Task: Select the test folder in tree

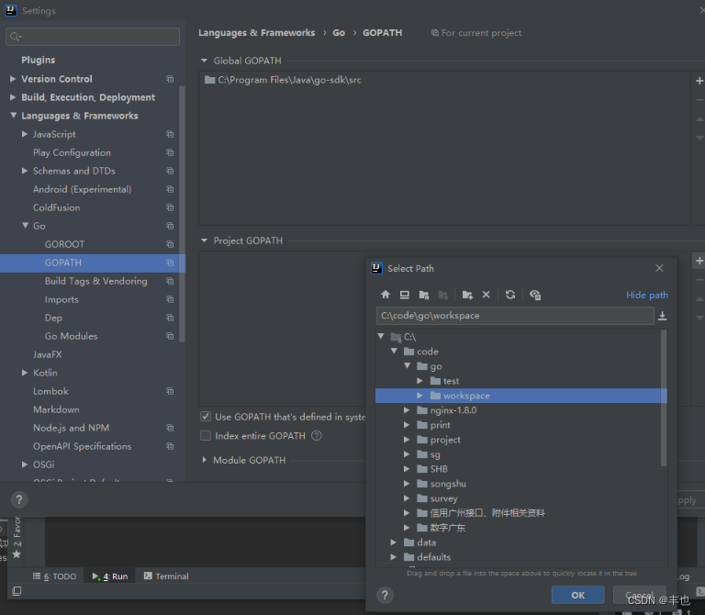Action: tap(451, 381)
